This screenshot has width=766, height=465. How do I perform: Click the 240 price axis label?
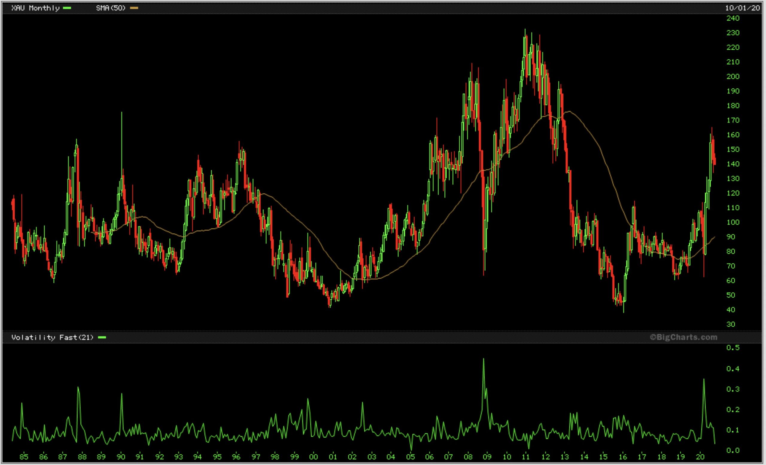[733, 18]
